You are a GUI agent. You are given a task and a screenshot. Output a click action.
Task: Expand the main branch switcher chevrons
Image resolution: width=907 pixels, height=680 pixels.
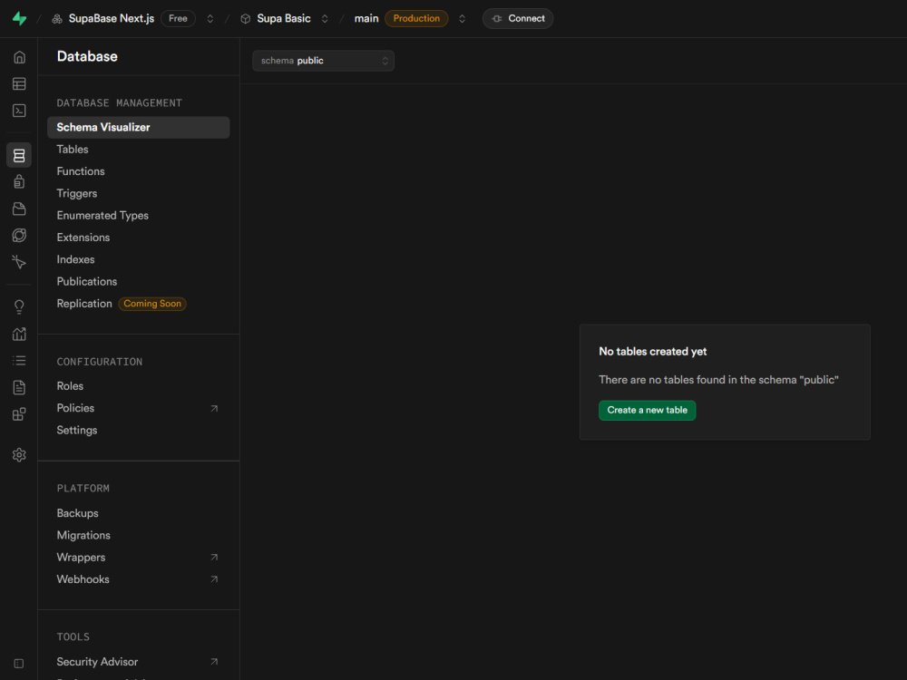(462, 19)
